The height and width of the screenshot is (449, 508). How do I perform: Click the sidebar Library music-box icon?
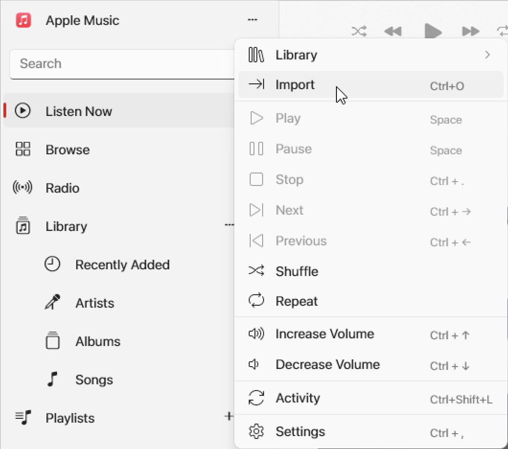[23, 226]
